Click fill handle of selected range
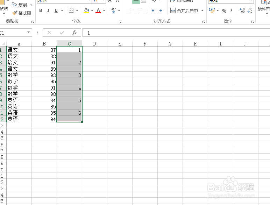 click(82, 122)
